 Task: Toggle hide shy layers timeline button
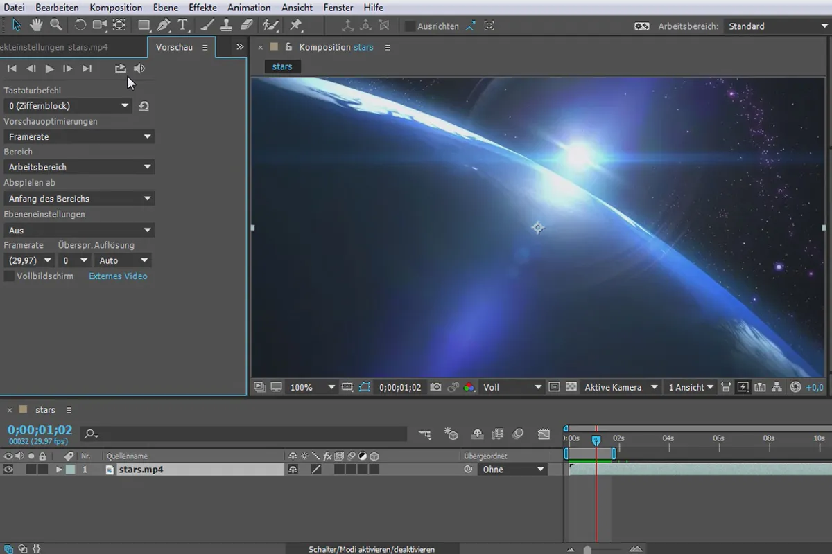point(477,434)
